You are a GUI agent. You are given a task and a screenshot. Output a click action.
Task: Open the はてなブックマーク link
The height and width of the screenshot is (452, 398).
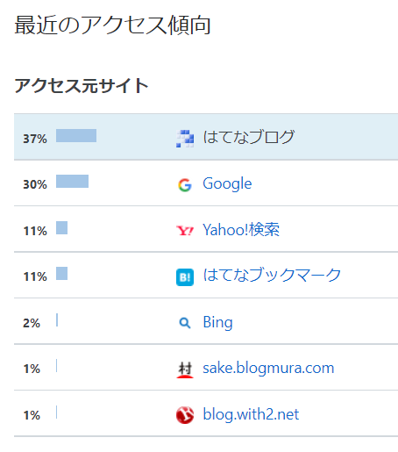tap(272, 275)
